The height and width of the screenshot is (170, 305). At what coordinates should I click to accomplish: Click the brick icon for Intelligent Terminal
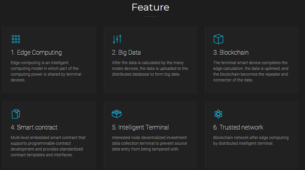coord(117,114)
